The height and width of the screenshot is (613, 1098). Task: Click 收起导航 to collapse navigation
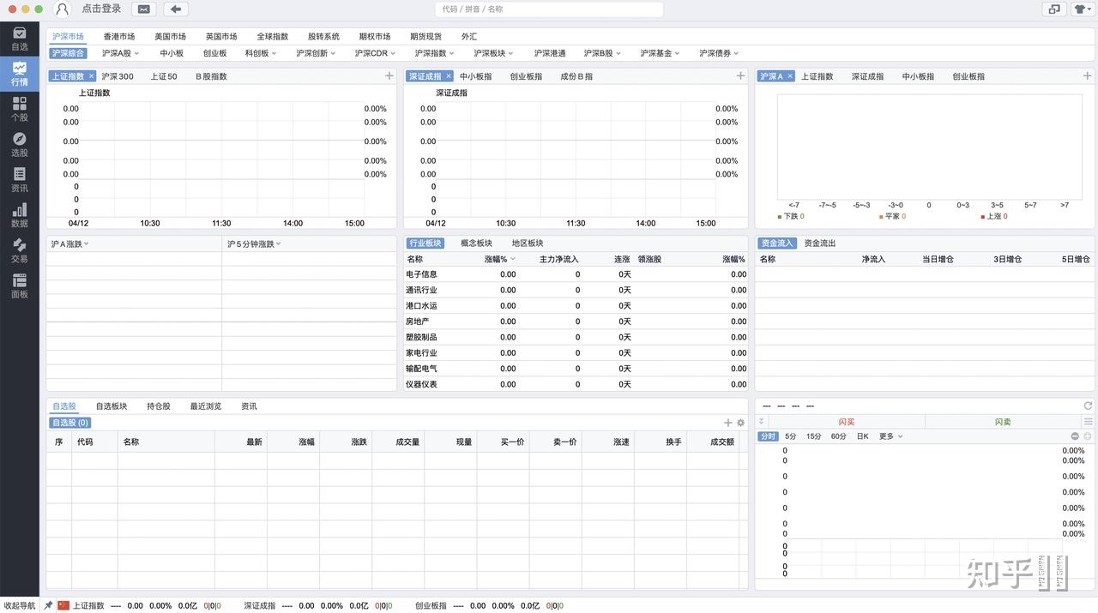(20, 605)
